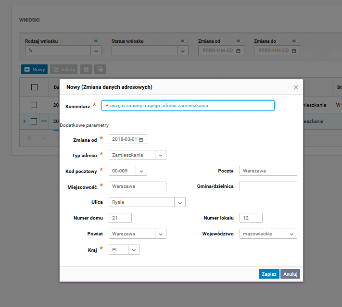Click the Gmina/dzielnica input field
342x307 pixels.
[x=268, y=186]
